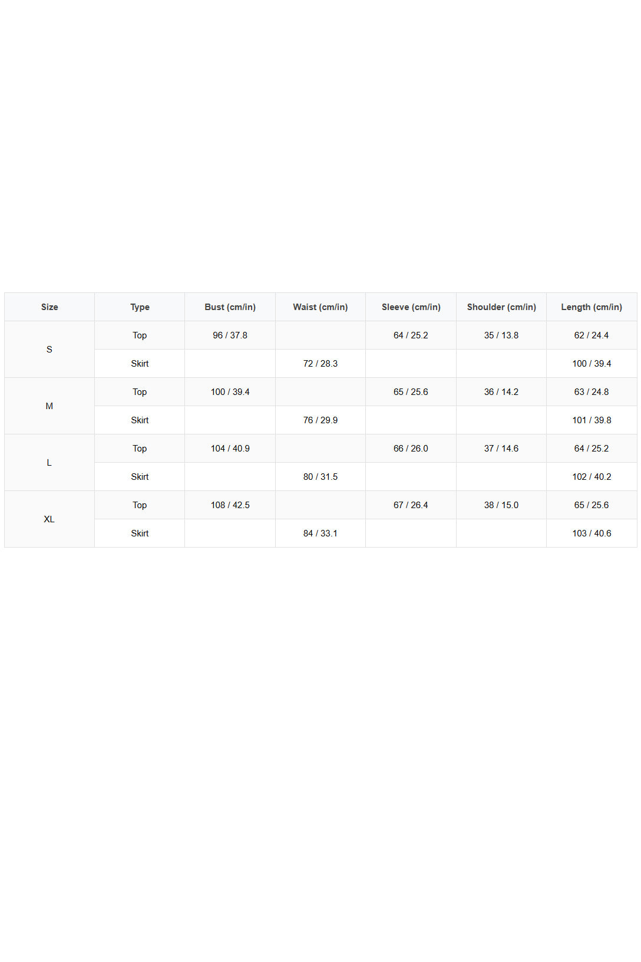
Task: Select the 84 / 33.1 waist cell
Action: pyautogui.click(x=320, y=533)
